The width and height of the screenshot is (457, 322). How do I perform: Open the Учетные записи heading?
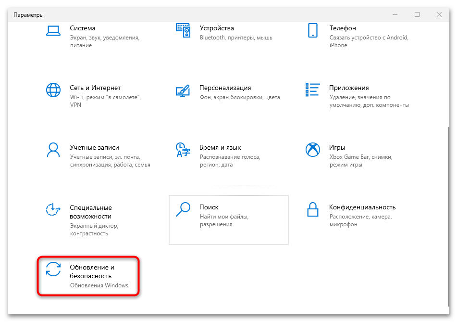(95, 148)
